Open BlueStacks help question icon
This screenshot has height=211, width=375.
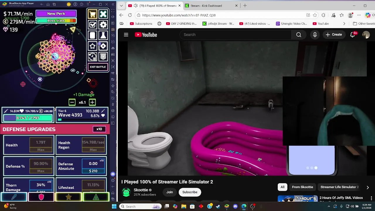click(81, 4)
